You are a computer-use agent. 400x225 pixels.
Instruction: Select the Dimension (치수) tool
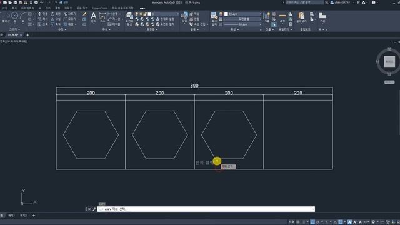[x=102, y=17]
